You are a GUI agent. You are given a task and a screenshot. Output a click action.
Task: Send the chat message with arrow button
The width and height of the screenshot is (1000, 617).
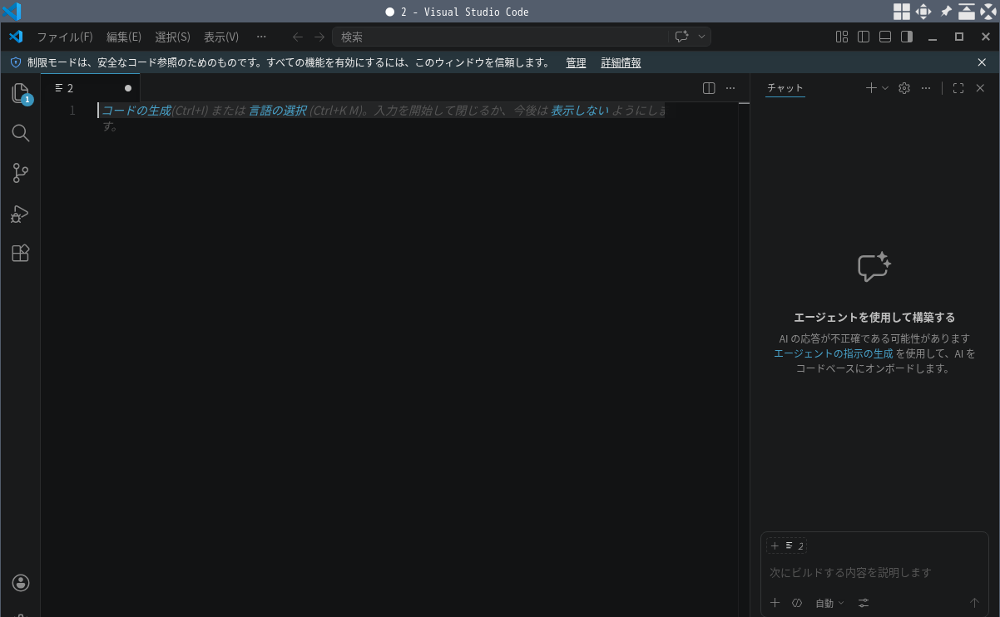(975, 603)
